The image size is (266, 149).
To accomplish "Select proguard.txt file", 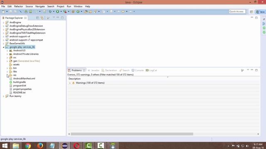I will coord(20,86).
